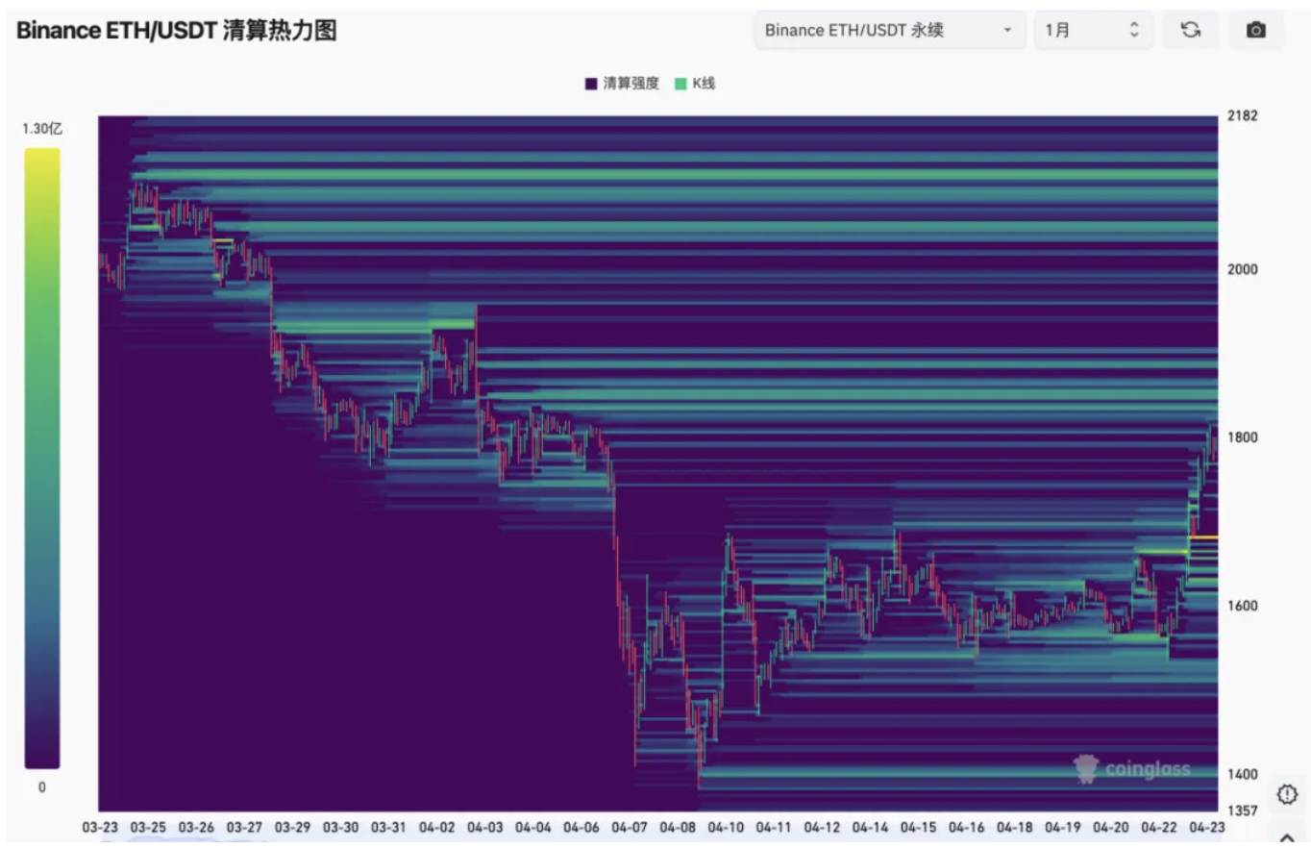The width and height of the screenshot is (1311, 848).
Task: Click the 04-19 date axis label
Action: [x=1062, y=828]
